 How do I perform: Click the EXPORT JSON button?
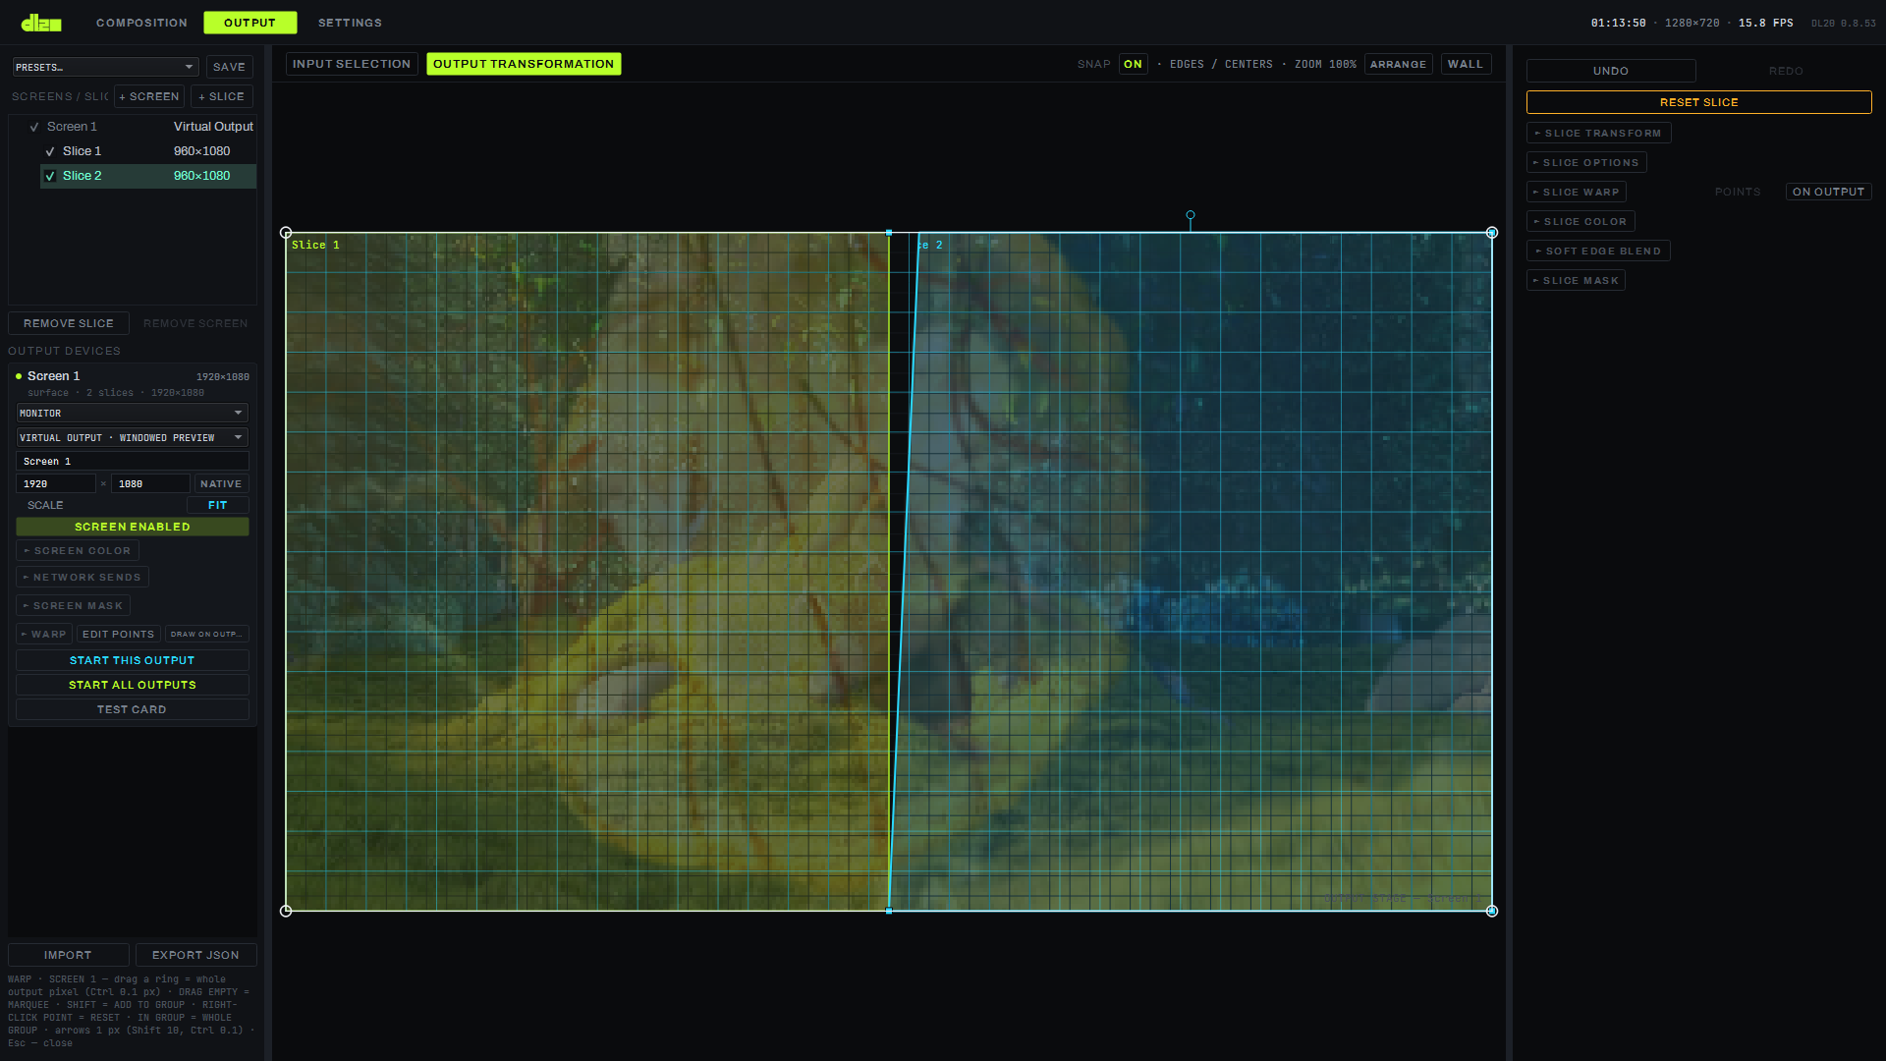coord(195,955)
